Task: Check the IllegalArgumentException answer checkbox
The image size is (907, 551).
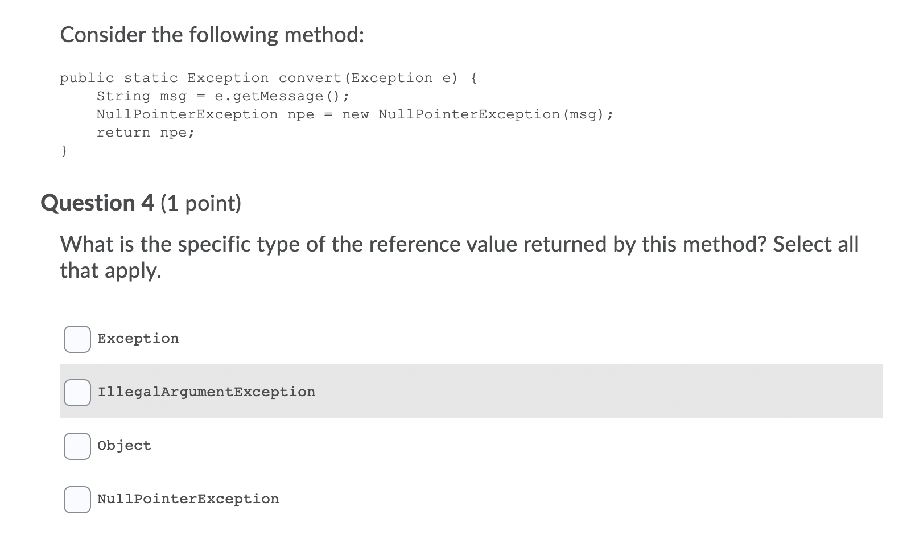Action: pos(76,392)
